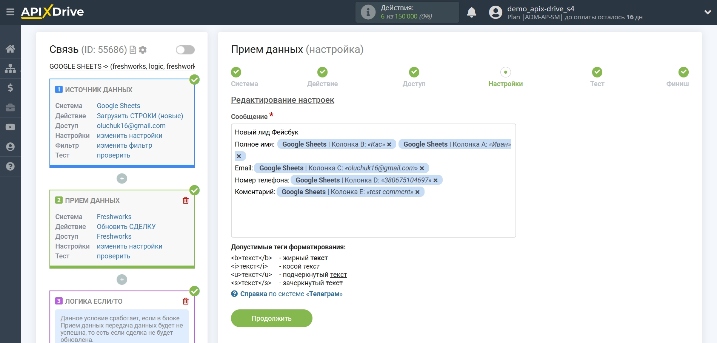The height and width of the screenshot is (343, 717).
Task: Go to the Тест step
Action: 597,72
